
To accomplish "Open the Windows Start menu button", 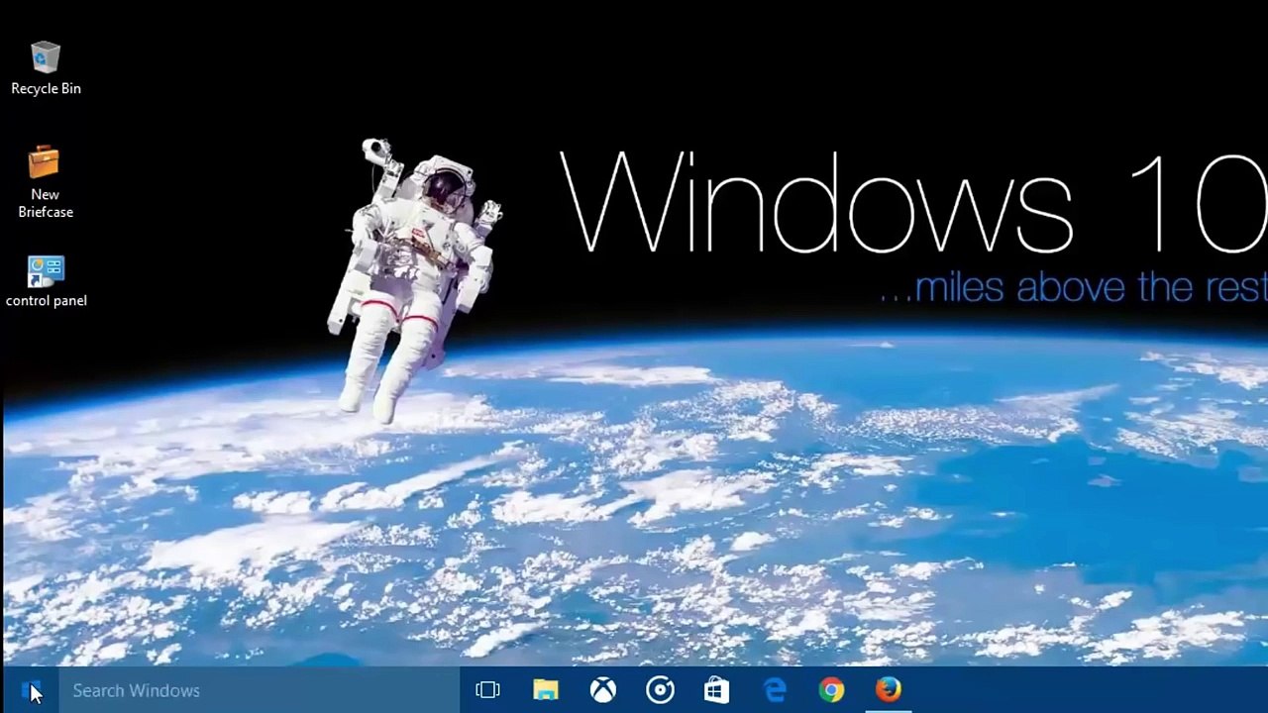I will coord(30,690).
